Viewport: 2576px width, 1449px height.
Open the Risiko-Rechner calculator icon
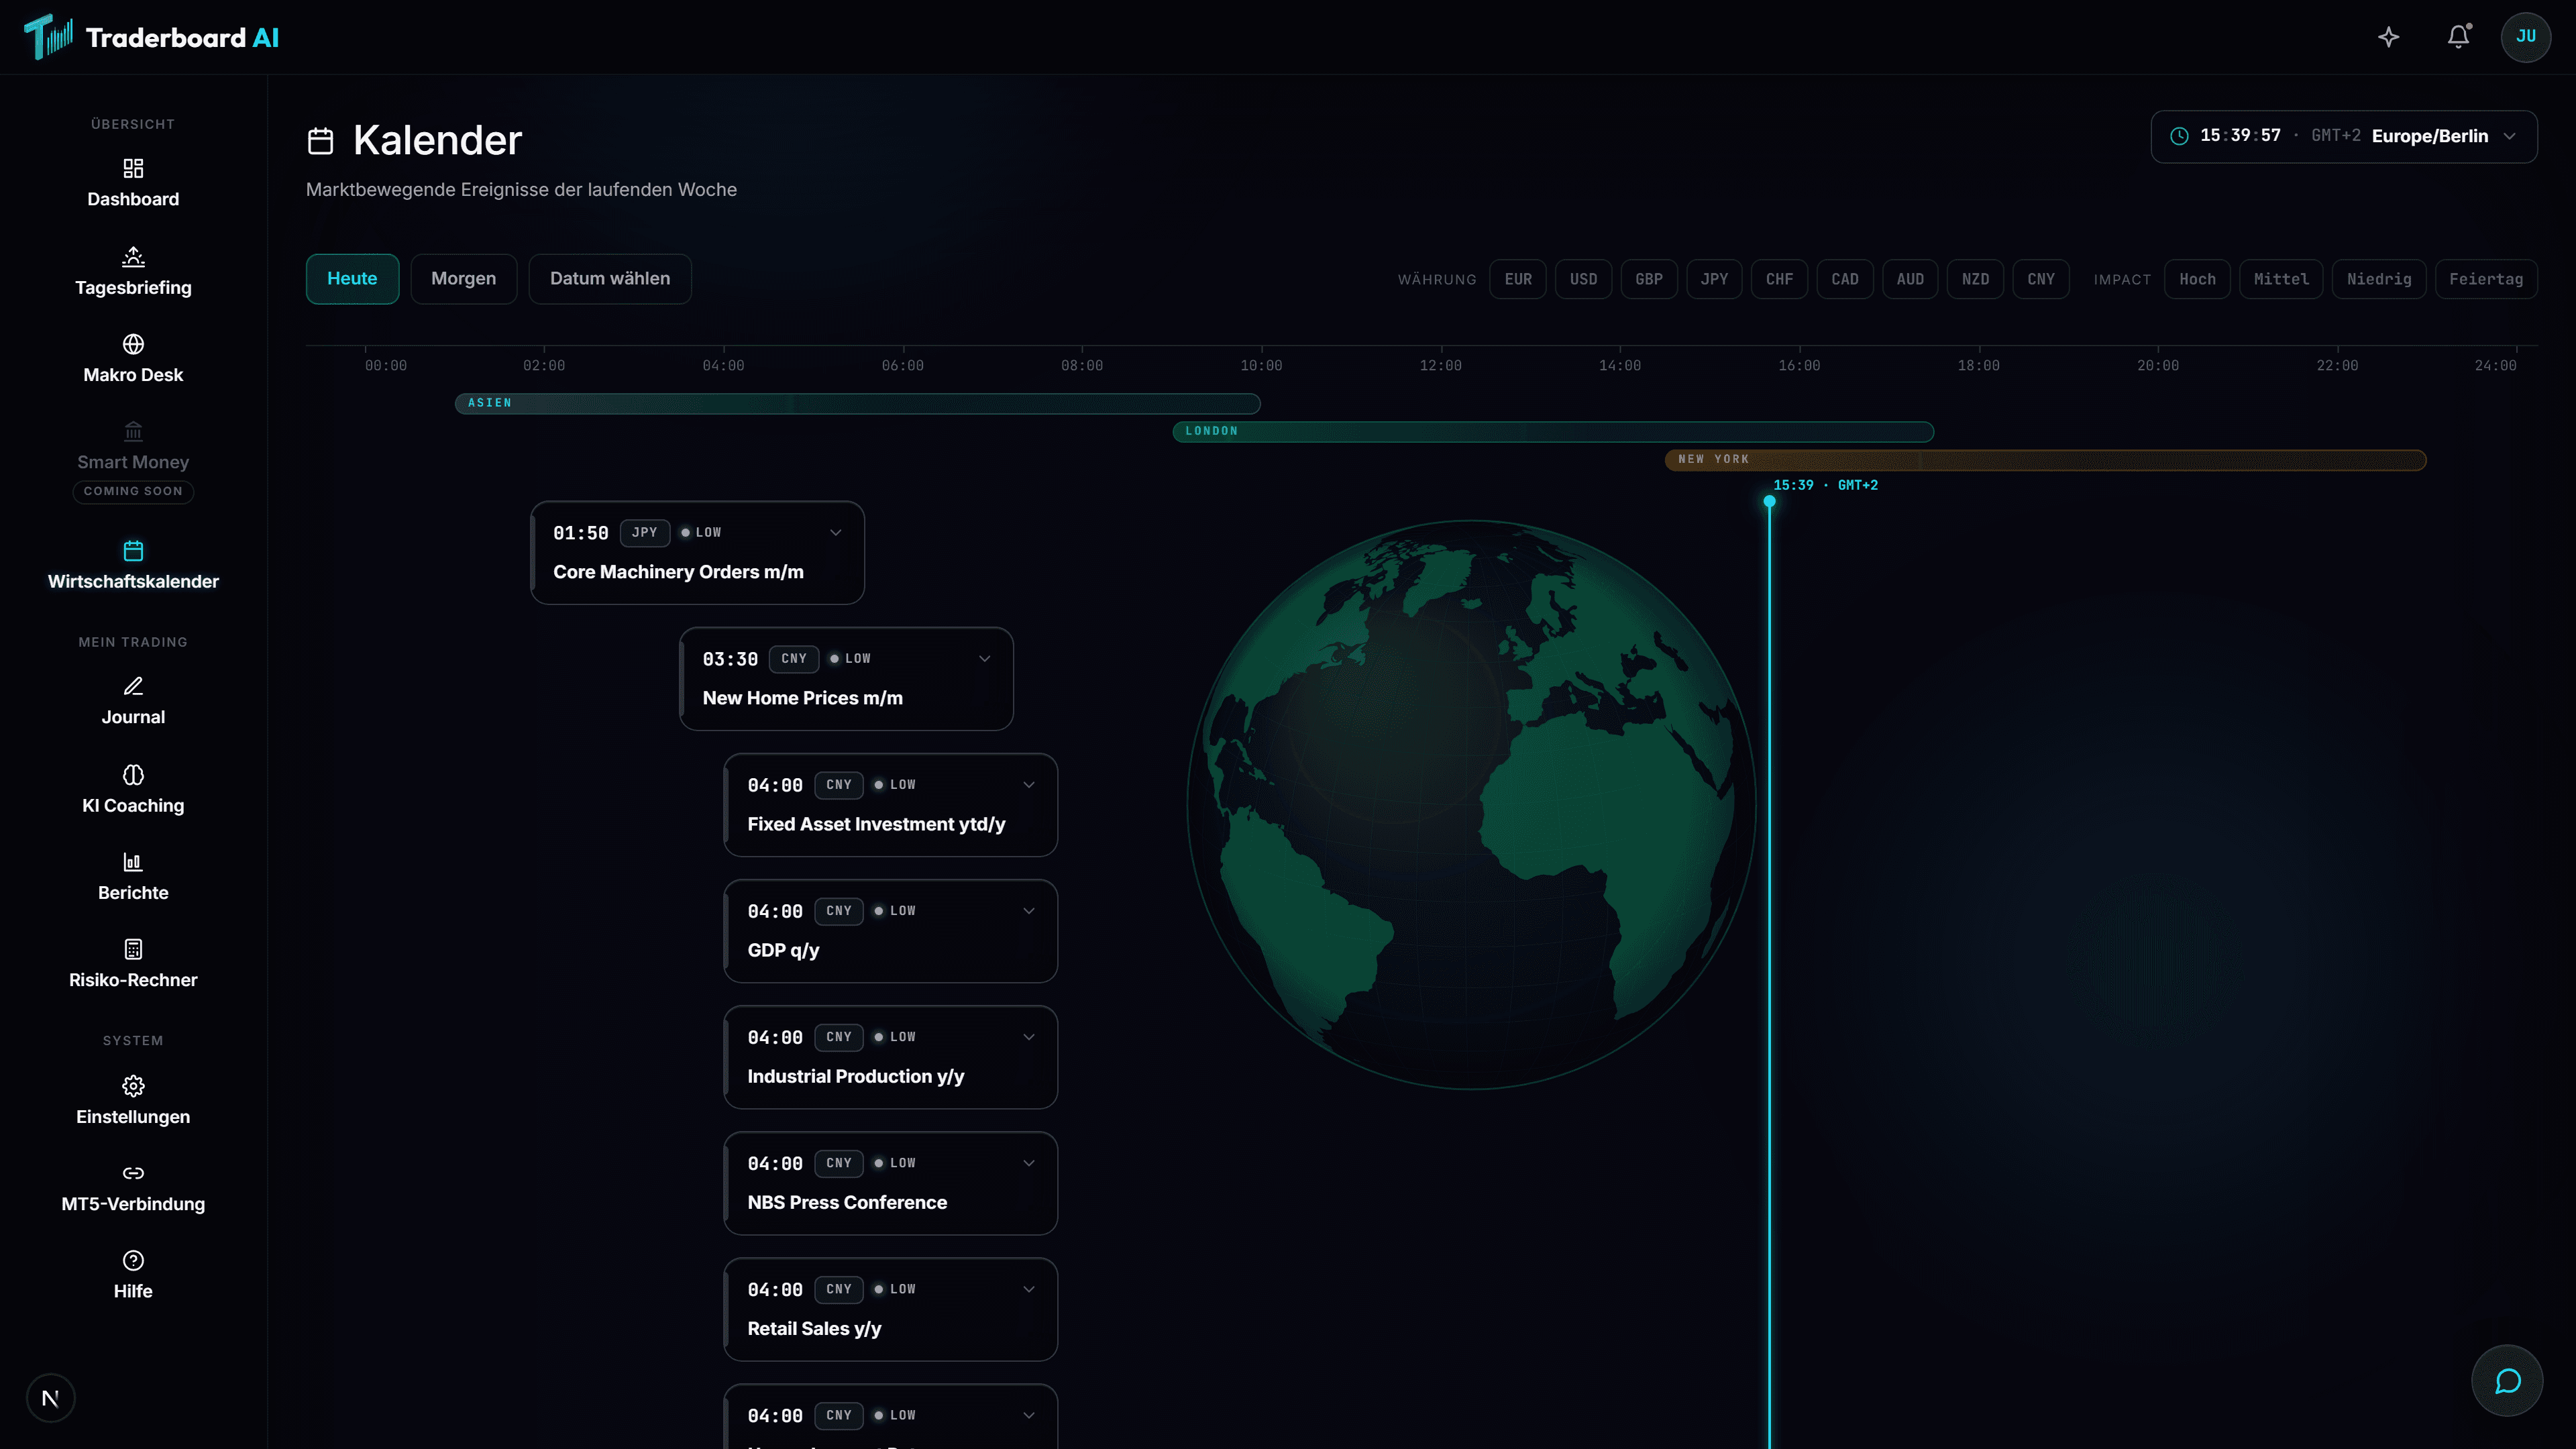coord(133,949)
